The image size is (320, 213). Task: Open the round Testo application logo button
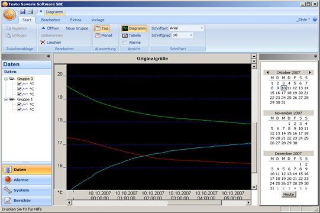coord(9,14)
